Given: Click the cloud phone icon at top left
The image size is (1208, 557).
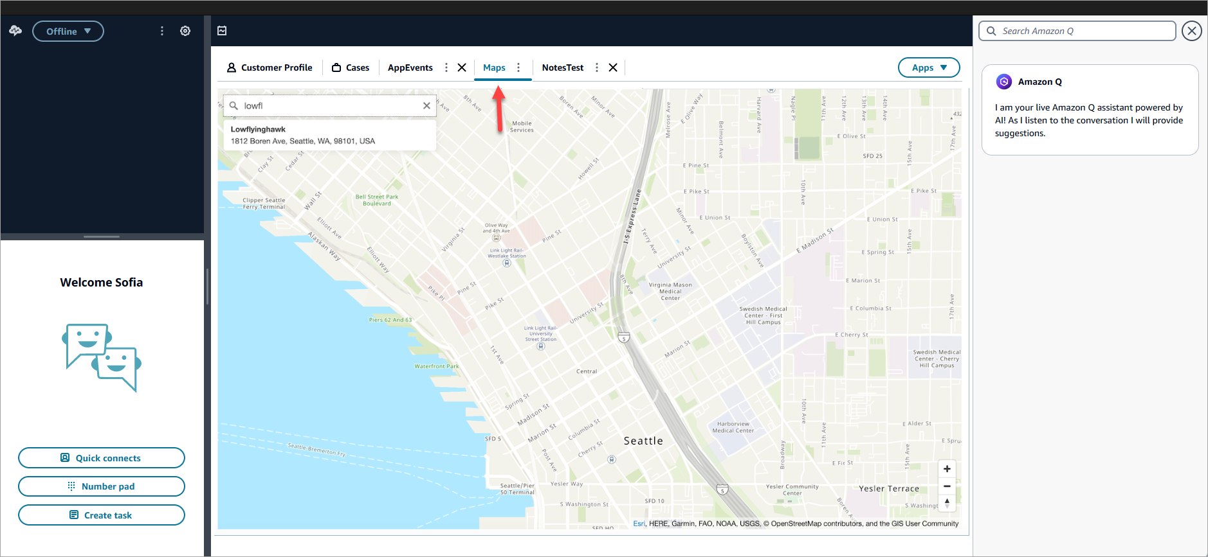Looking at the screenshot, I should point(15,31).
